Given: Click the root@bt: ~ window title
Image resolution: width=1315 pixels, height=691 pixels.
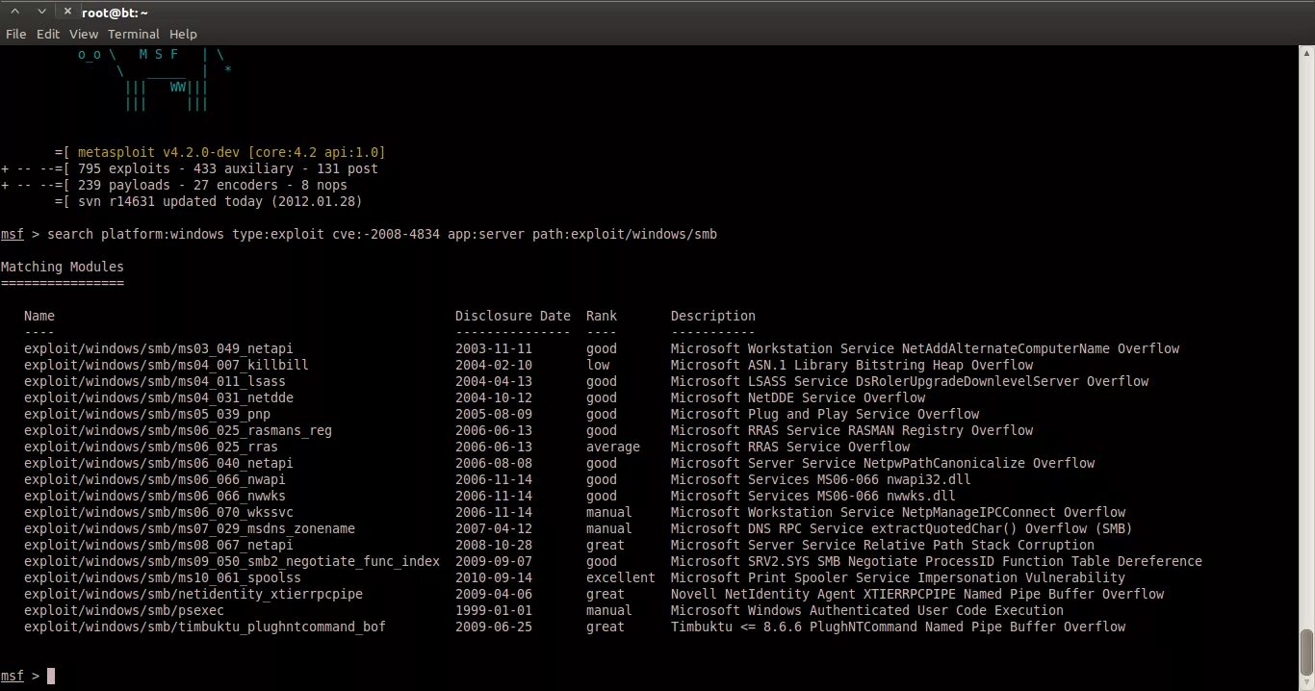Looking at the screenshot, I should (x=114, y=12).
